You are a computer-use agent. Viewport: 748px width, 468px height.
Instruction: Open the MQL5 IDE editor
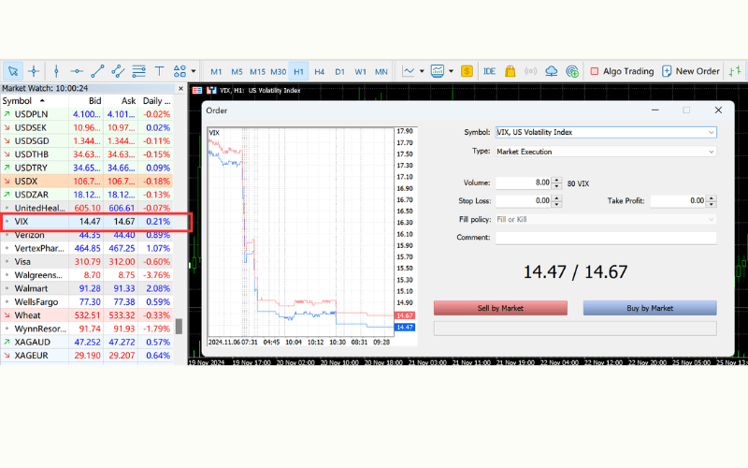(x=489, y=71)
